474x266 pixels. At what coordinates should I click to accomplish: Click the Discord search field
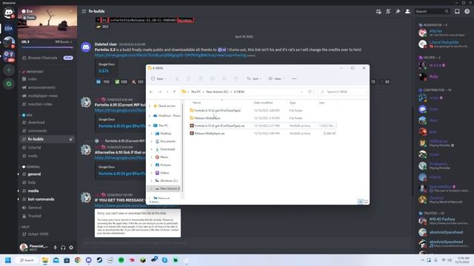[x=432, y=12]
